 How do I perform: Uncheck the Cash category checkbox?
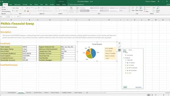[x=126, y=73]
